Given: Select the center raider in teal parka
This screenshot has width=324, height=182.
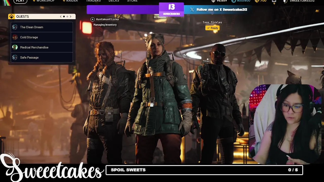Looking at the screenshot, I should click(159, 99).
